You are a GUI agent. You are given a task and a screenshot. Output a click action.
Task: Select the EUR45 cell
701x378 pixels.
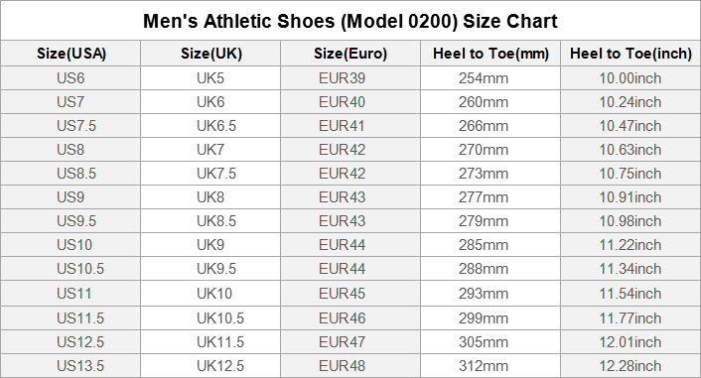(x=350, y=294)
